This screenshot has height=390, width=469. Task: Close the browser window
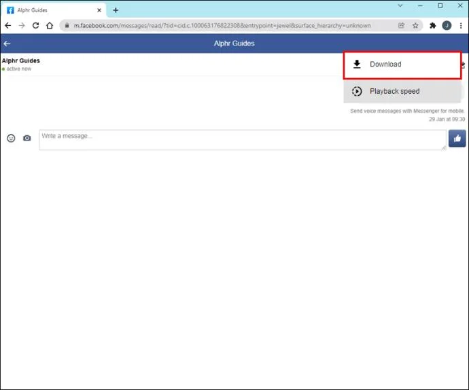coord(460,5)
